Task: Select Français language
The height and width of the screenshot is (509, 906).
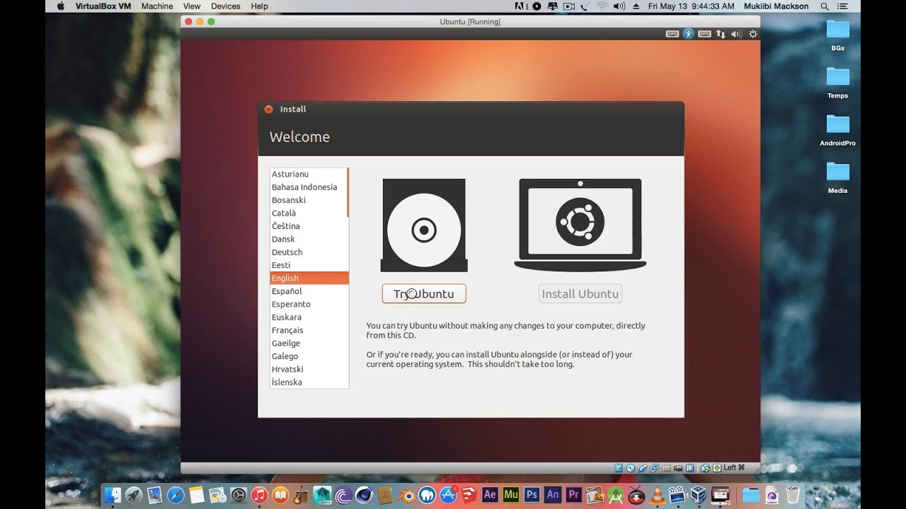Action: tap(309, 330)
